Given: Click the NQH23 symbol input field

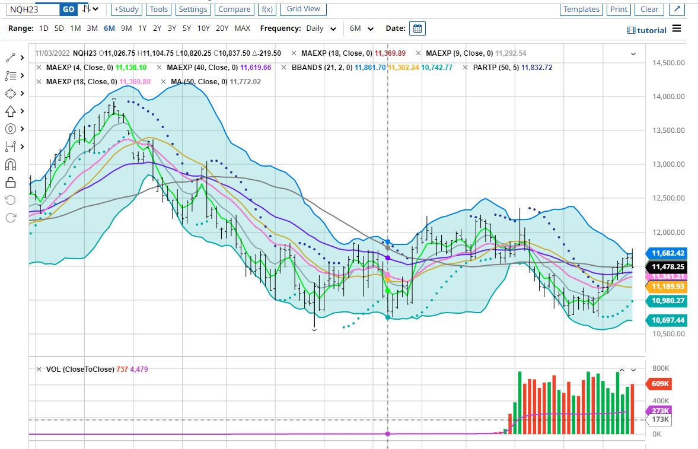Looking at the screenshot, I should point(33,9).
